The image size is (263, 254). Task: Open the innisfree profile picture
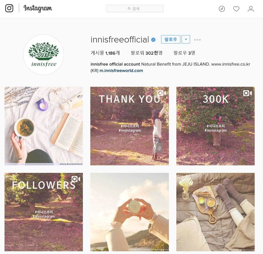[x=44, y=55]
